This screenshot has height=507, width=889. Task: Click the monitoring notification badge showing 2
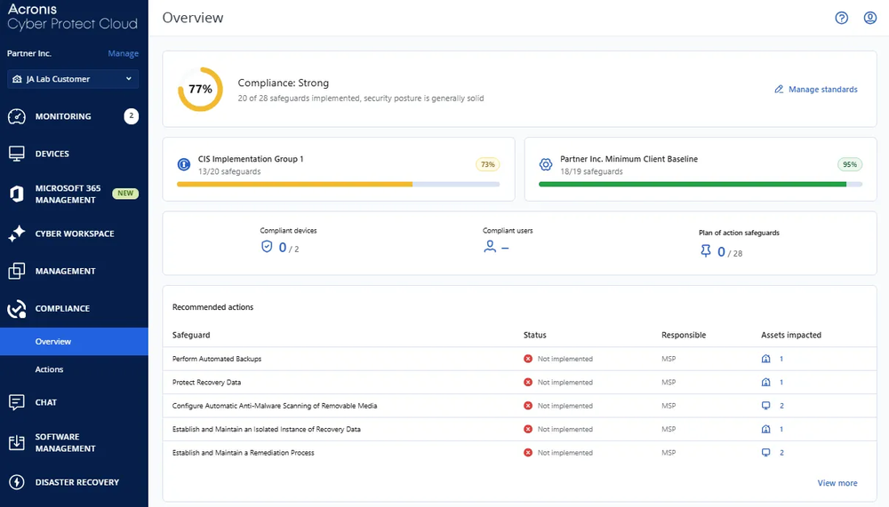pos(131,116)
